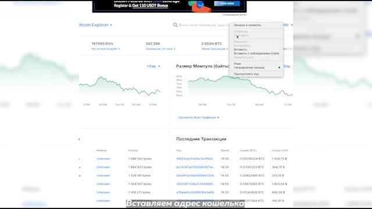
Task: Open the 1 Day dropdown on left chart
Action: click(153, 66)
